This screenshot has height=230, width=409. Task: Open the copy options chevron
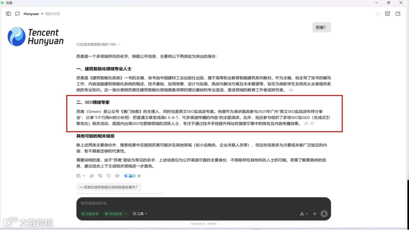pyautogui.click(x=84, y=176)
